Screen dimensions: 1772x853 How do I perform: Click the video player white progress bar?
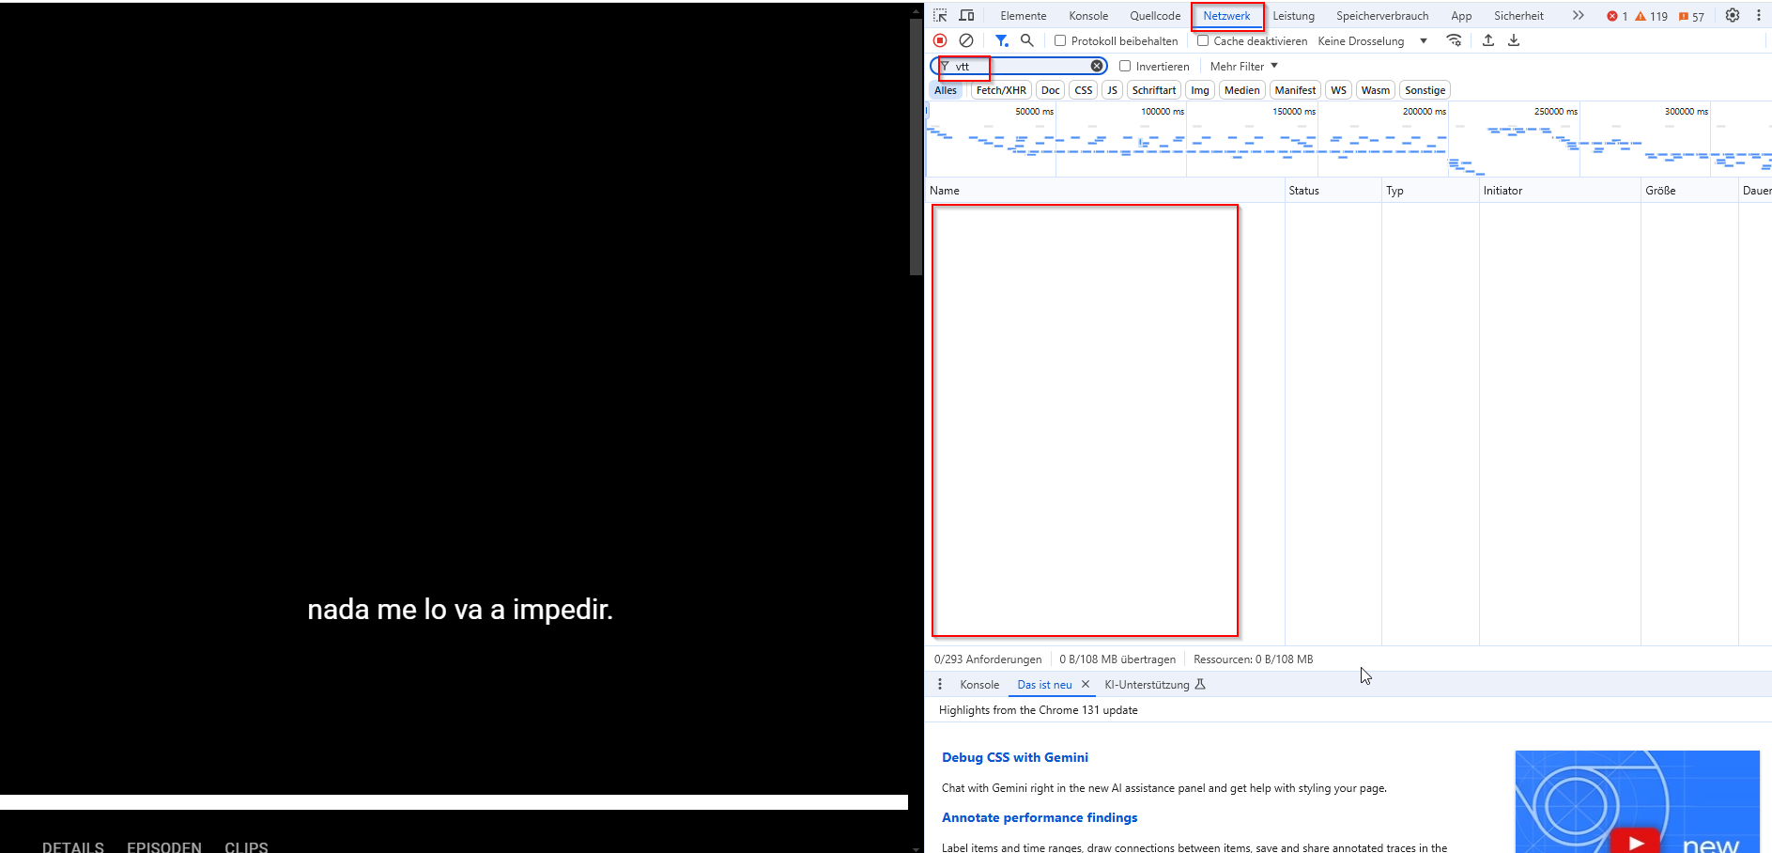pos(454,802)
